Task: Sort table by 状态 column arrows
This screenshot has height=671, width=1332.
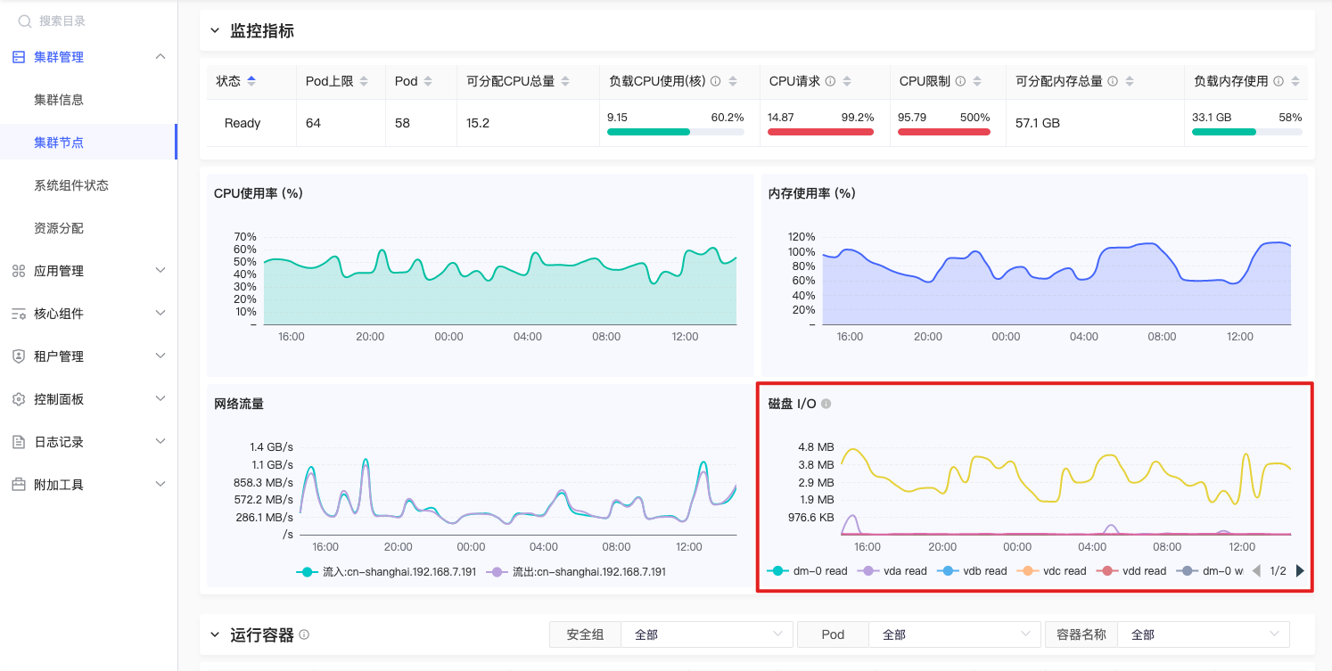Action: (251, 81)
